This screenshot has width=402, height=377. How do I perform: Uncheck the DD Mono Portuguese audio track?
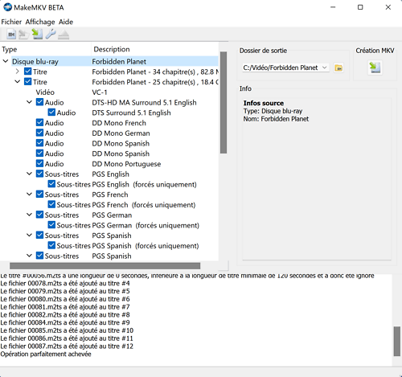tap(39, 163)
